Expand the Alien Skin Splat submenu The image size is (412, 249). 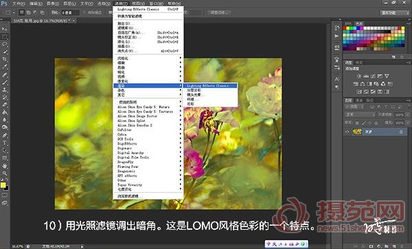[149, 121]
